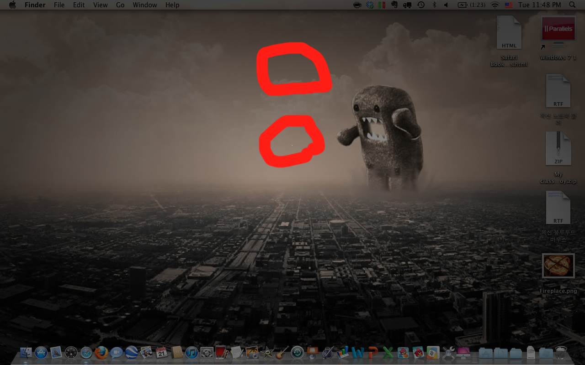The height and width of the screenshot is (365, 585).
Task: Open Preview icon in the Dock
Action: click(x=147, y=353)
